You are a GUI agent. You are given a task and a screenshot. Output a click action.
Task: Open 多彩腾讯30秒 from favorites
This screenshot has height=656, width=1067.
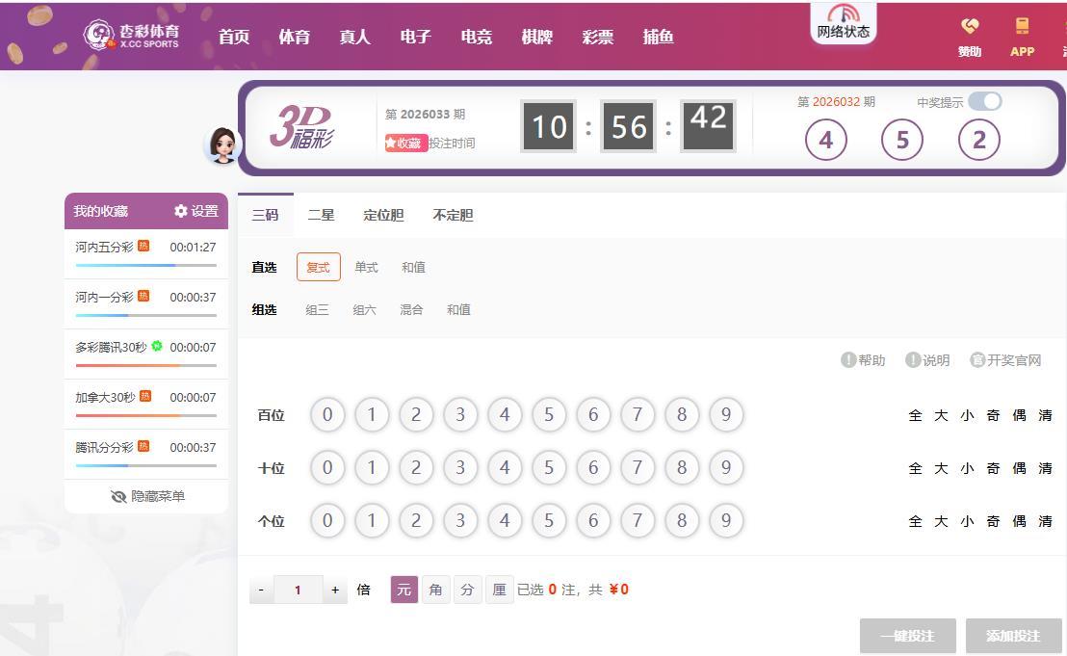pos(146,354)
